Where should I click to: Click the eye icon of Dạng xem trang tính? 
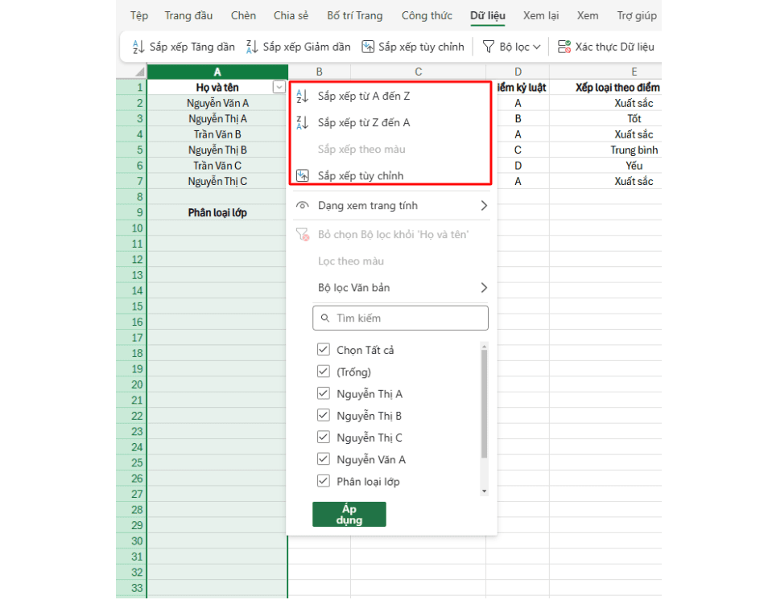(x=303, y=205)
